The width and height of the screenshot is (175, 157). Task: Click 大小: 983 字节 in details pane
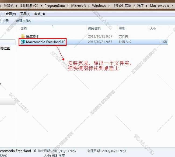pyautogui.click(x=54, y=155)
